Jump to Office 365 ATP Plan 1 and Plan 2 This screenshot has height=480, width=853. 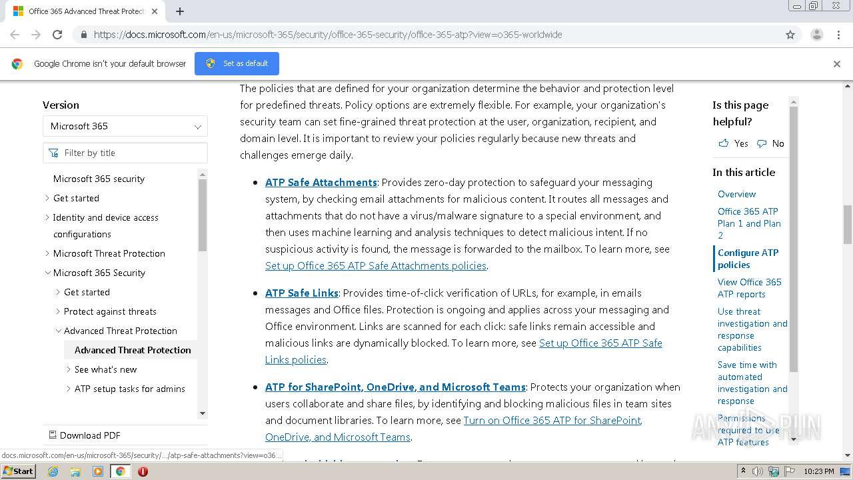(x=749, y=223)
